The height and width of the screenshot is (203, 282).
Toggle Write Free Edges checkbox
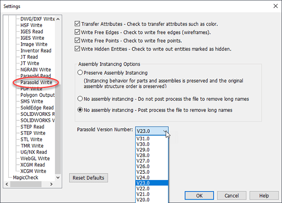coord(77,32)
